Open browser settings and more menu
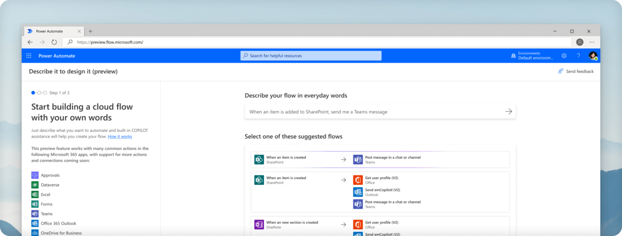 tap(591, 42)
